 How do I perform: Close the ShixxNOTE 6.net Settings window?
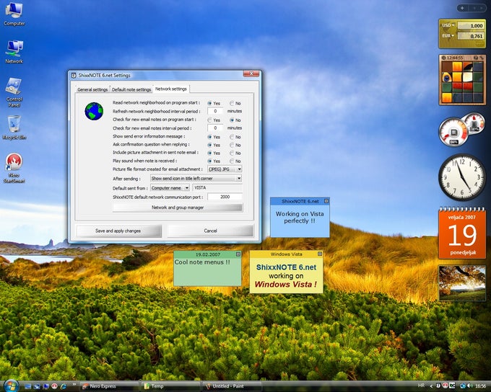click(x=251, y=73)
